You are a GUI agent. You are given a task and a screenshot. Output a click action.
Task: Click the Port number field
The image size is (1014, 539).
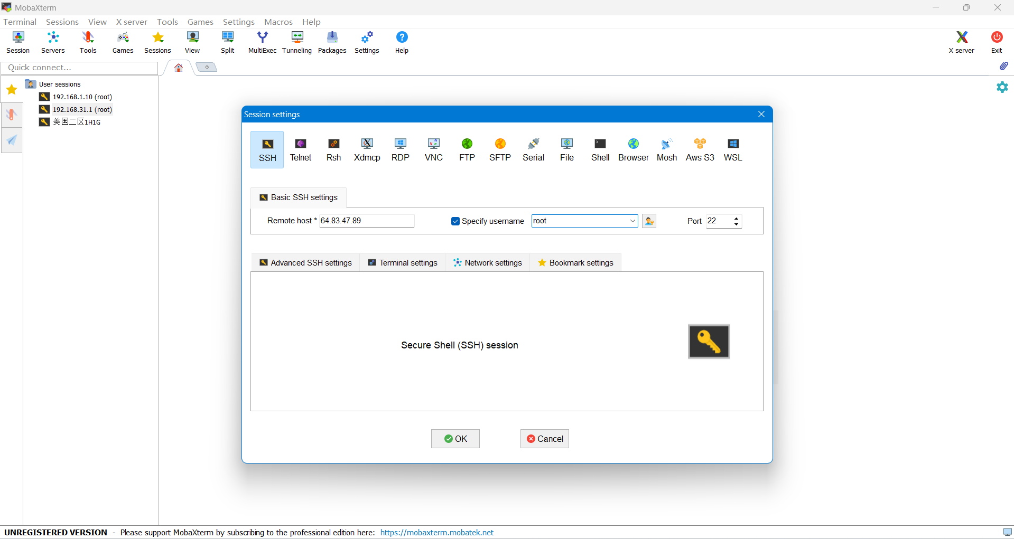click(719, 221)
